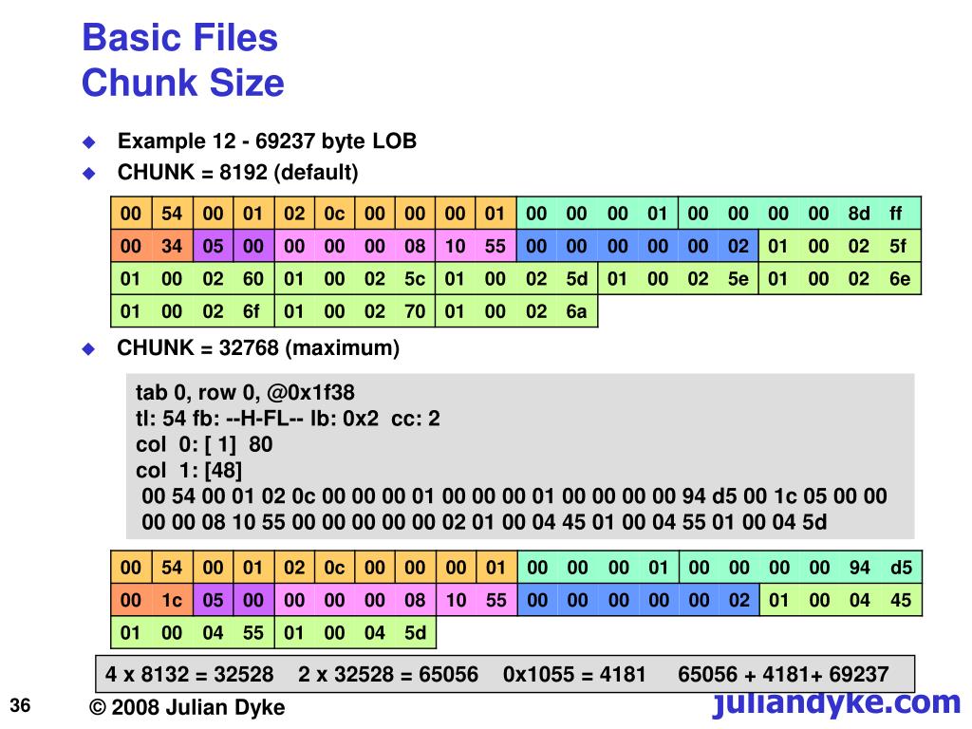Screen dimensions: 972x729
Task: Click the green '70' cell
Action: [x=415, y=311]
